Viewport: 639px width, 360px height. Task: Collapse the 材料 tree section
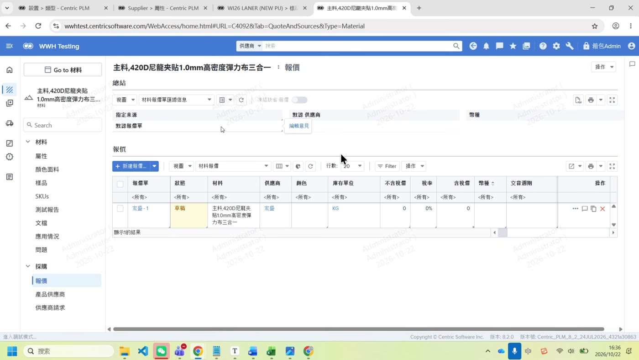point(28,142)
